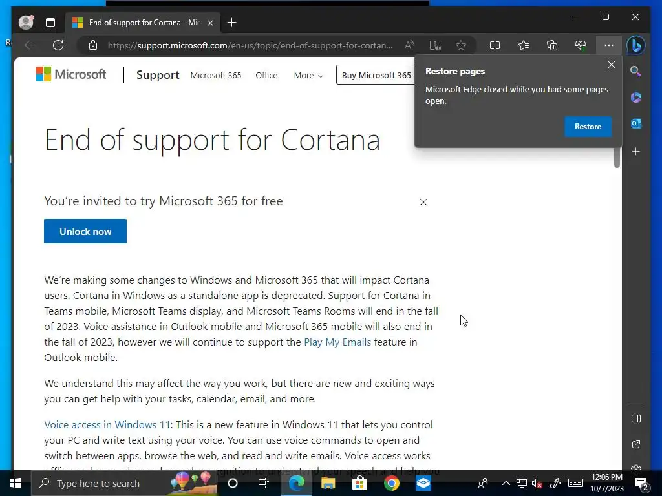Screen dimensions: 662x496
Task: Refresh the current page
Action: pyautogui.click(x=58, y=45)
